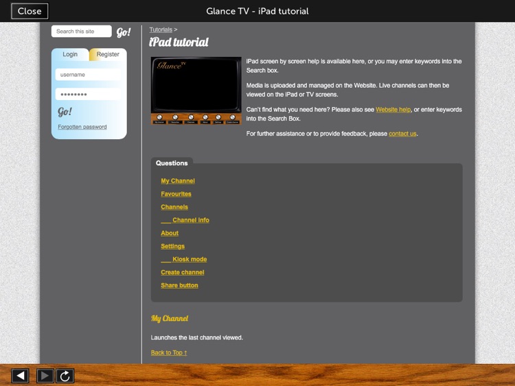The height and width of the screenshot is (386, 515).
Task: Click the My Channel section heading
Action: coord(170,318)
